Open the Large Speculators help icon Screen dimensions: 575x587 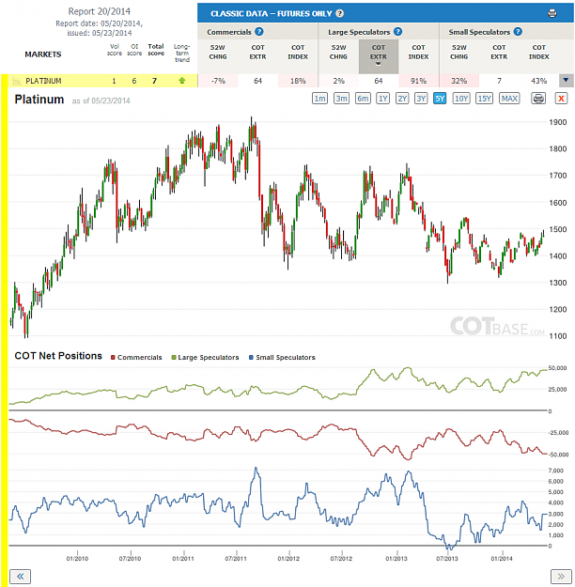pyautogui.click(x=397, y=32)
